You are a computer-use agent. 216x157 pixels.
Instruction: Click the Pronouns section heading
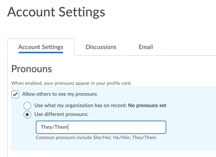coord(32,69)
